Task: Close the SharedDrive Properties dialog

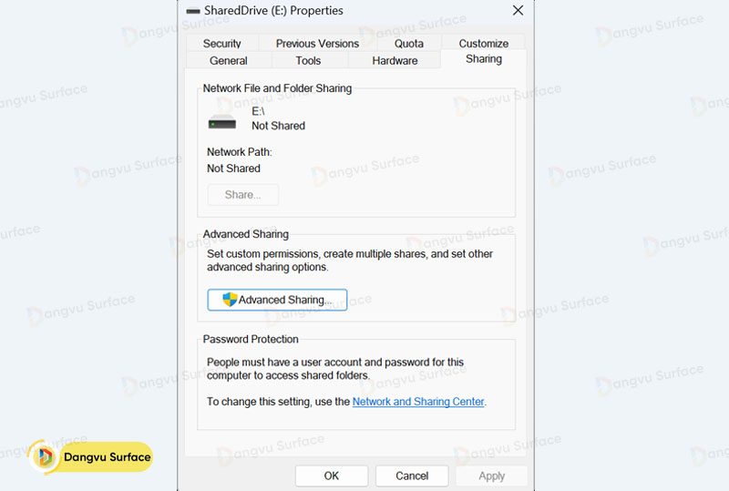Action: (x=518, y=11)
